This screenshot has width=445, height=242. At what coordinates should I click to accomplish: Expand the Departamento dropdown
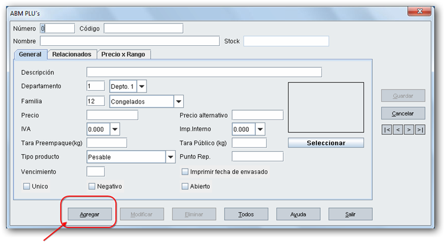click(142, 87)
